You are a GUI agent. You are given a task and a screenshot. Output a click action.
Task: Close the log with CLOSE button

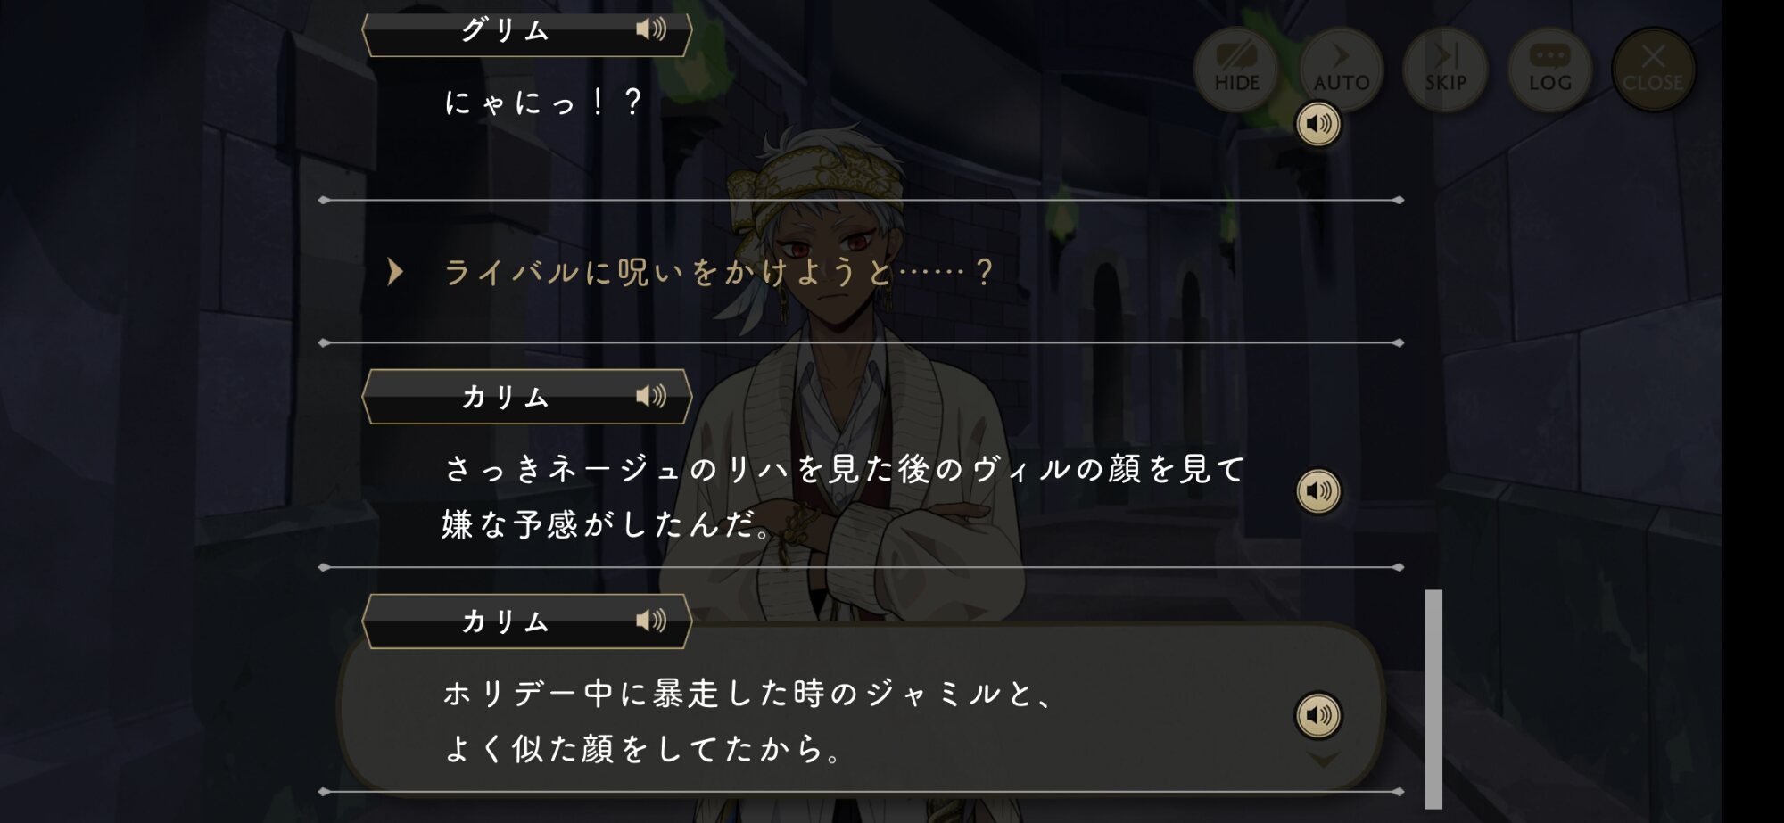pyautogui.click(x=1653, y=70)
